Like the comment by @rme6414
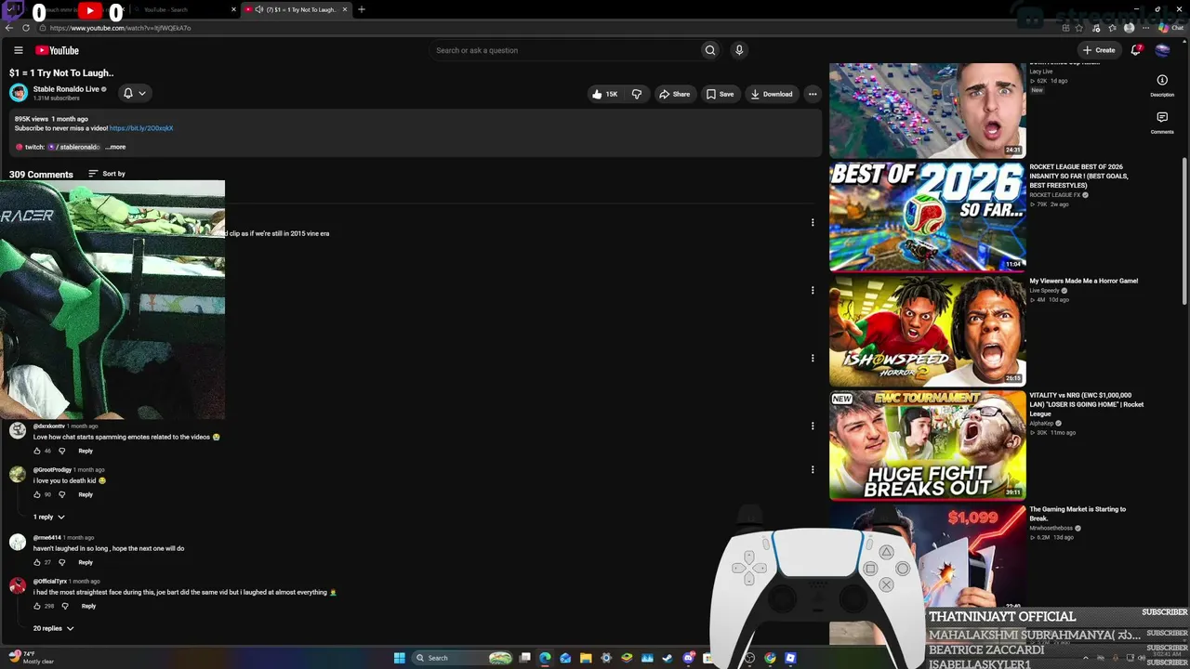This screenshot has width=1190, height=669. click(x=37, y=562)
